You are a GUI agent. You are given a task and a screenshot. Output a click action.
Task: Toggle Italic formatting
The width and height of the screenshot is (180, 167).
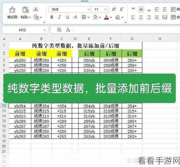pyautogui.click(x=59, y=17)
